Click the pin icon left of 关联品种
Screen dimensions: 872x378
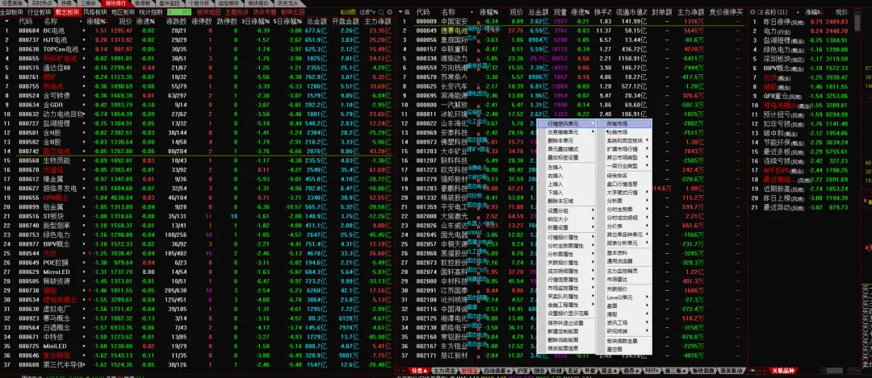click(x=752, y=370)
